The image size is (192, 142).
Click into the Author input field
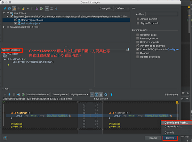click(162, 14)
